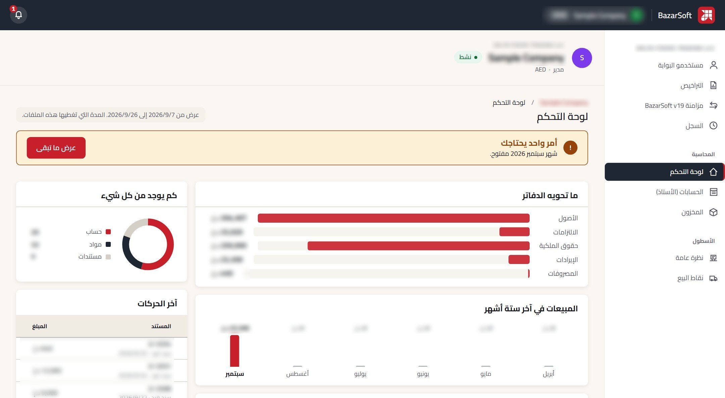The width and height of the screenshot is (725, 398).
Task: Click the المستند column header
Action: tap(161, 326)
